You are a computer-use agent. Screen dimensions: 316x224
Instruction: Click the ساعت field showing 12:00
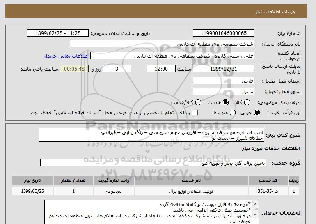pos(161,69)
